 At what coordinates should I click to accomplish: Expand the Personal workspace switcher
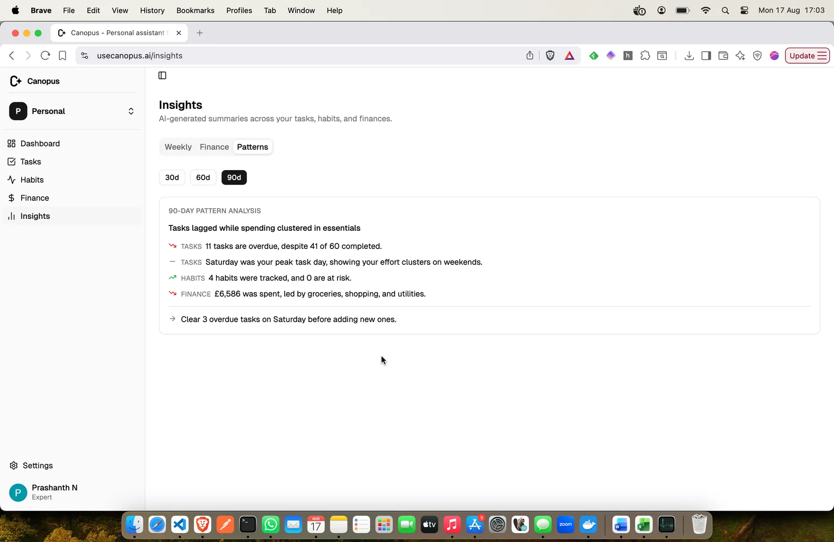pyautogui.click(x=73, y=111)
